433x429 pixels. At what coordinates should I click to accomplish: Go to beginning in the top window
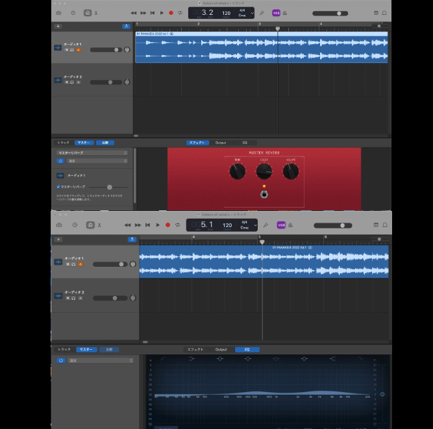(153, 13)
